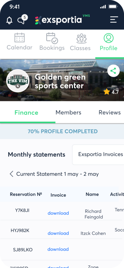Go to the Bookings tab
The image size is (124, 268).
click(52, 42)
